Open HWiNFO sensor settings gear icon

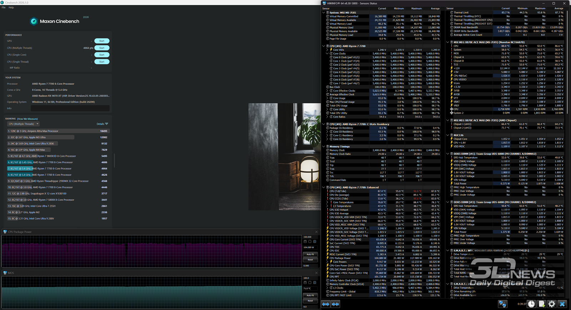pos(552,304)
